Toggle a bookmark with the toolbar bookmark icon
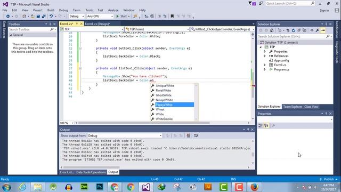Viewport: 341px width, 192px height. coord(172,17)
